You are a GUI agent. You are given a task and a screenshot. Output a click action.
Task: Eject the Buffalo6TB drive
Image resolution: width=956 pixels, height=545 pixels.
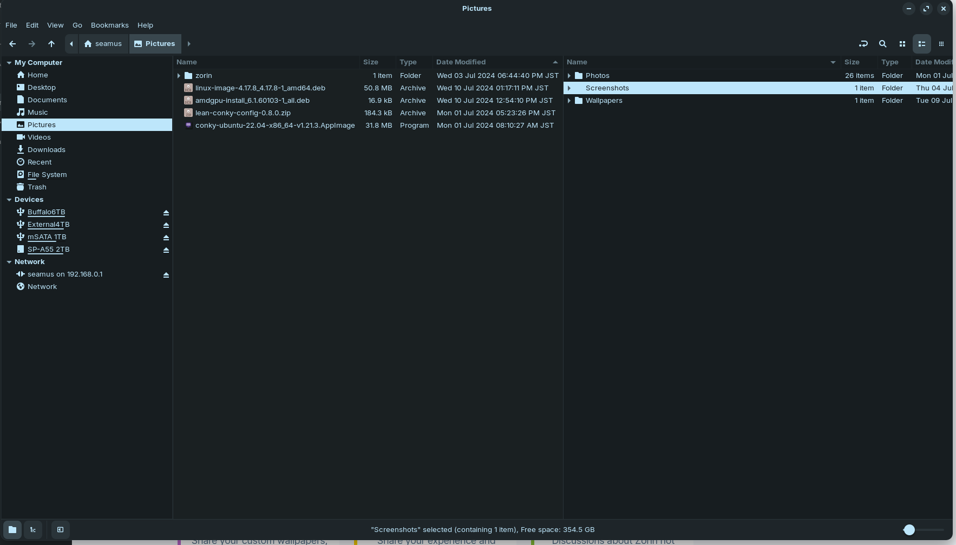166,213
